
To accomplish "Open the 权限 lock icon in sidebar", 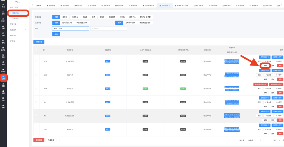I will click(x=3, y=92).
